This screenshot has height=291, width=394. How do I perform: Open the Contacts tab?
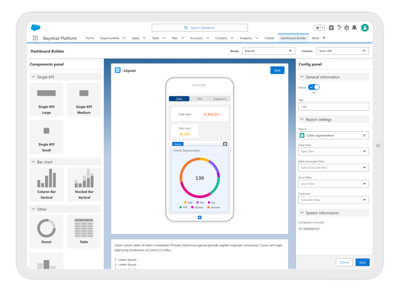(221, 38)
